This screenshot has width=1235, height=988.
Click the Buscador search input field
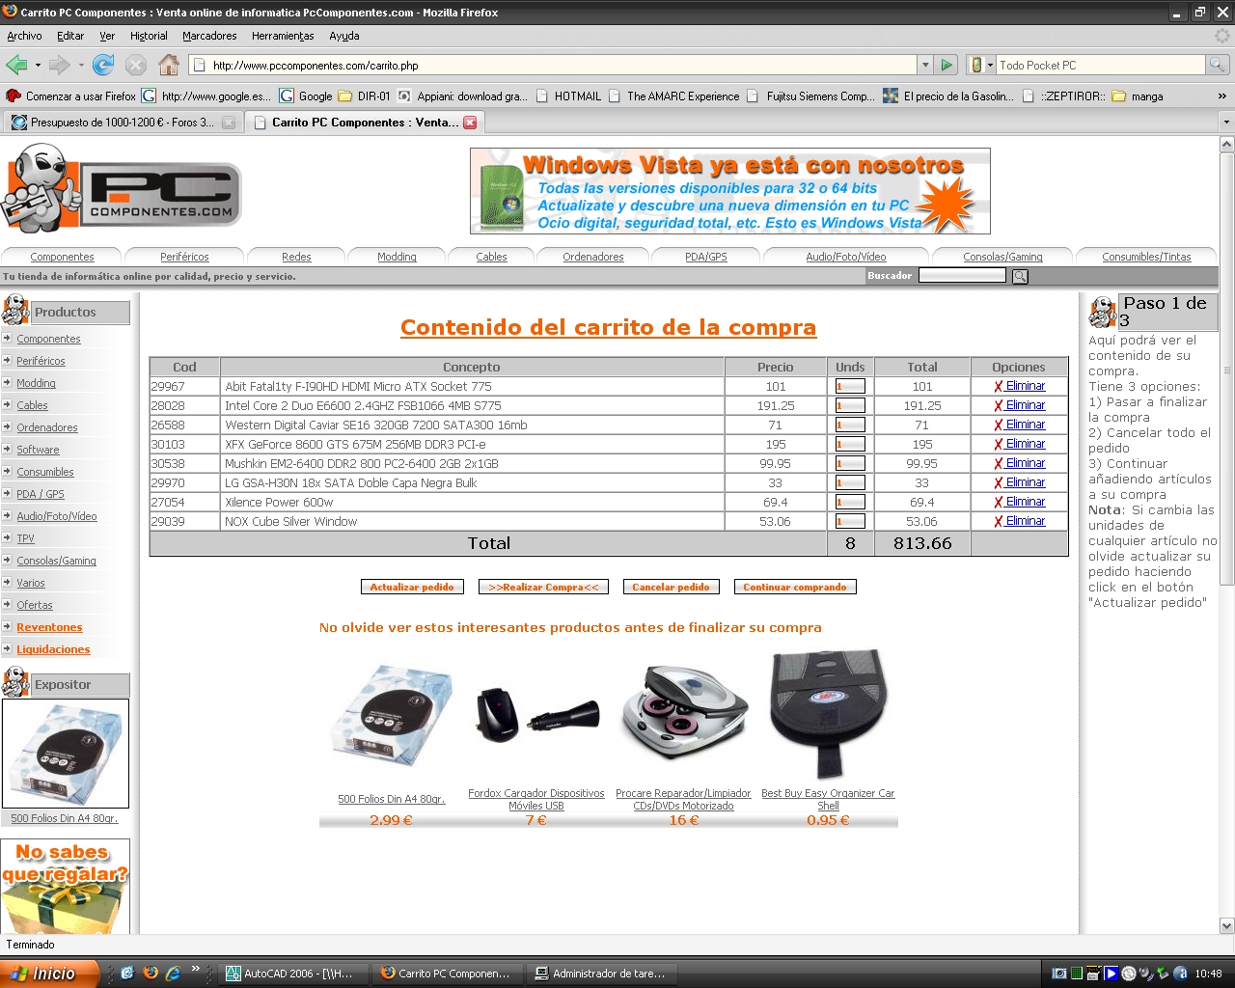point(962,276)
